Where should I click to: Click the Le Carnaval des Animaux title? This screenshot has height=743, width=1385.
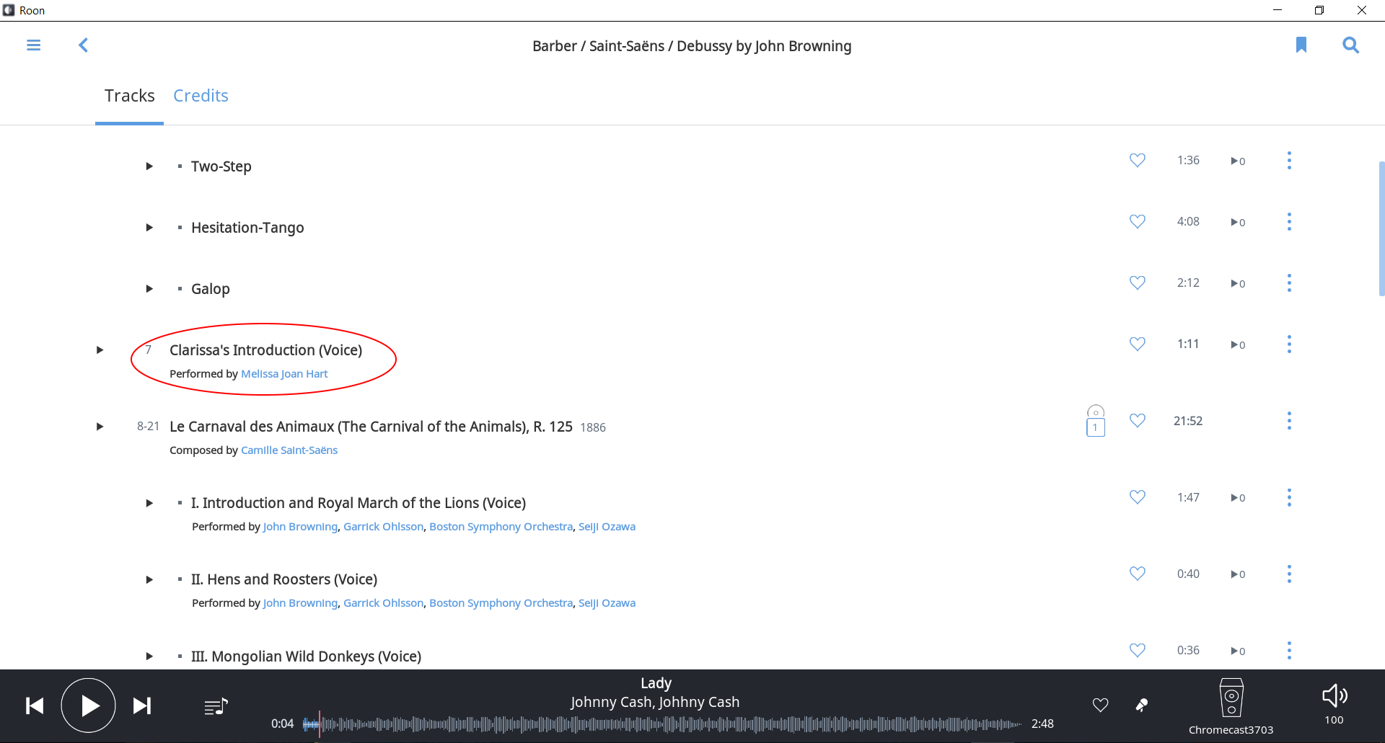[371, 427]
